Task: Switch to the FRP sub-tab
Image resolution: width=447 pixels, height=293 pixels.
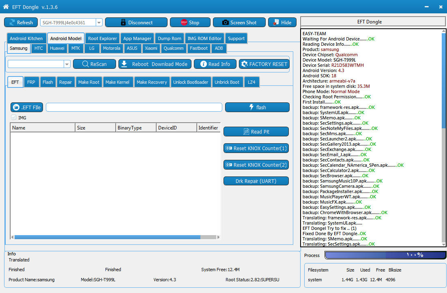Action: click(31, 82)
